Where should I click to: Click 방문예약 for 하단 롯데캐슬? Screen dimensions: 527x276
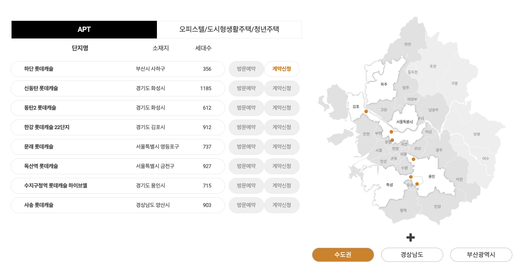tap(246, 69)
